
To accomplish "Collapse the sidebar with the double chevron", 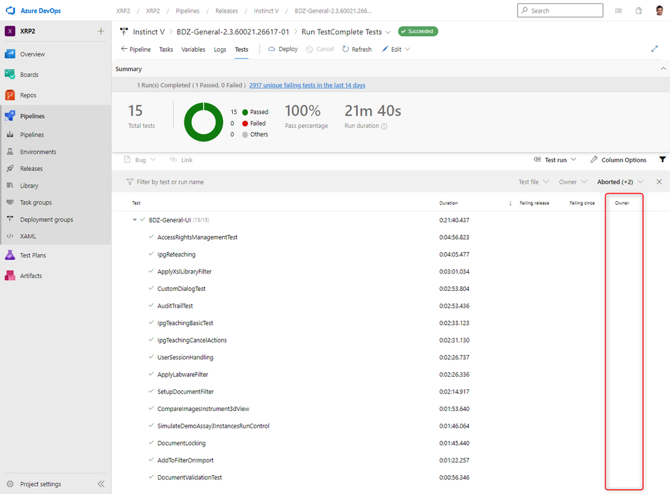I will tap(101, 484).
